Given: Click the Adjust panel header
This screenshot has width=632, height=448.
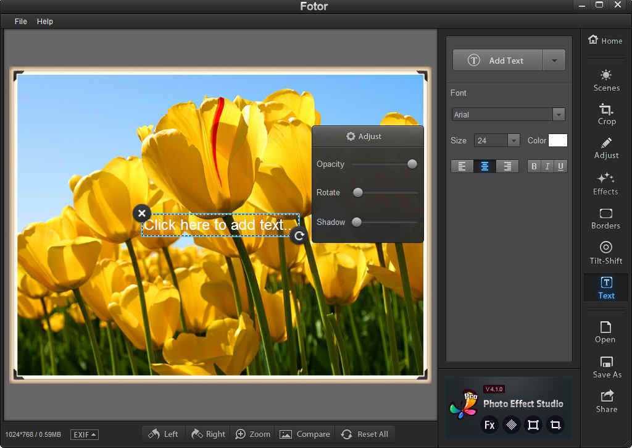Looking at the screenshot, I should click(x=368, y=137).
